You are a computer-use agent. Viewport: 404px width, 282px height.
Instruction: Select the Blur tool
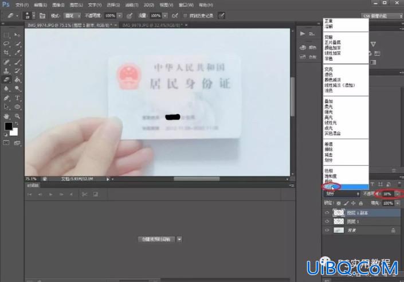[x=6, y=89]
